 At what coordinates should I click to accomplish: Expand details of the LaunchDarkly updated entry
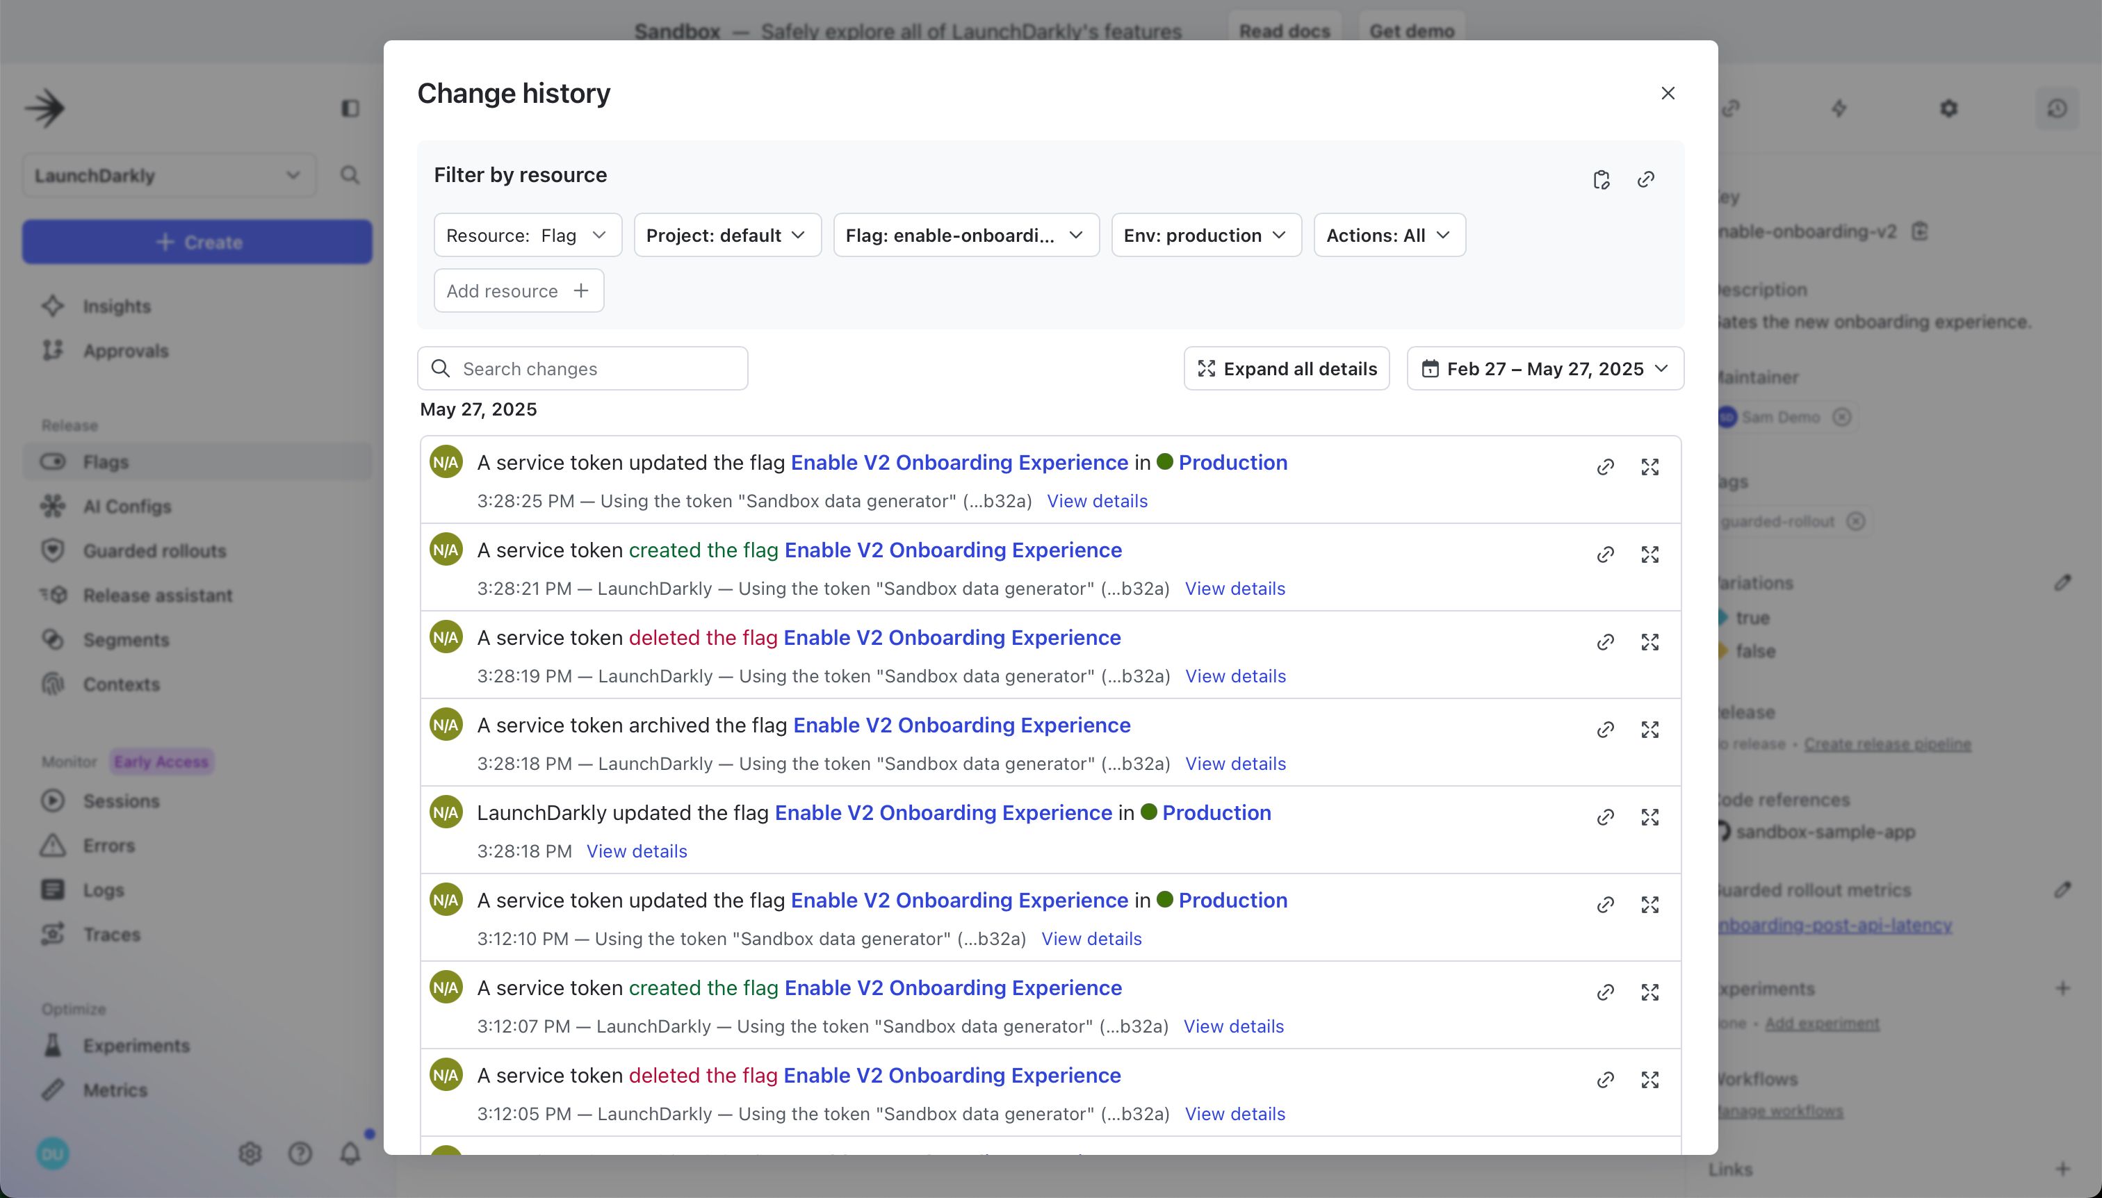point(1649,817)
